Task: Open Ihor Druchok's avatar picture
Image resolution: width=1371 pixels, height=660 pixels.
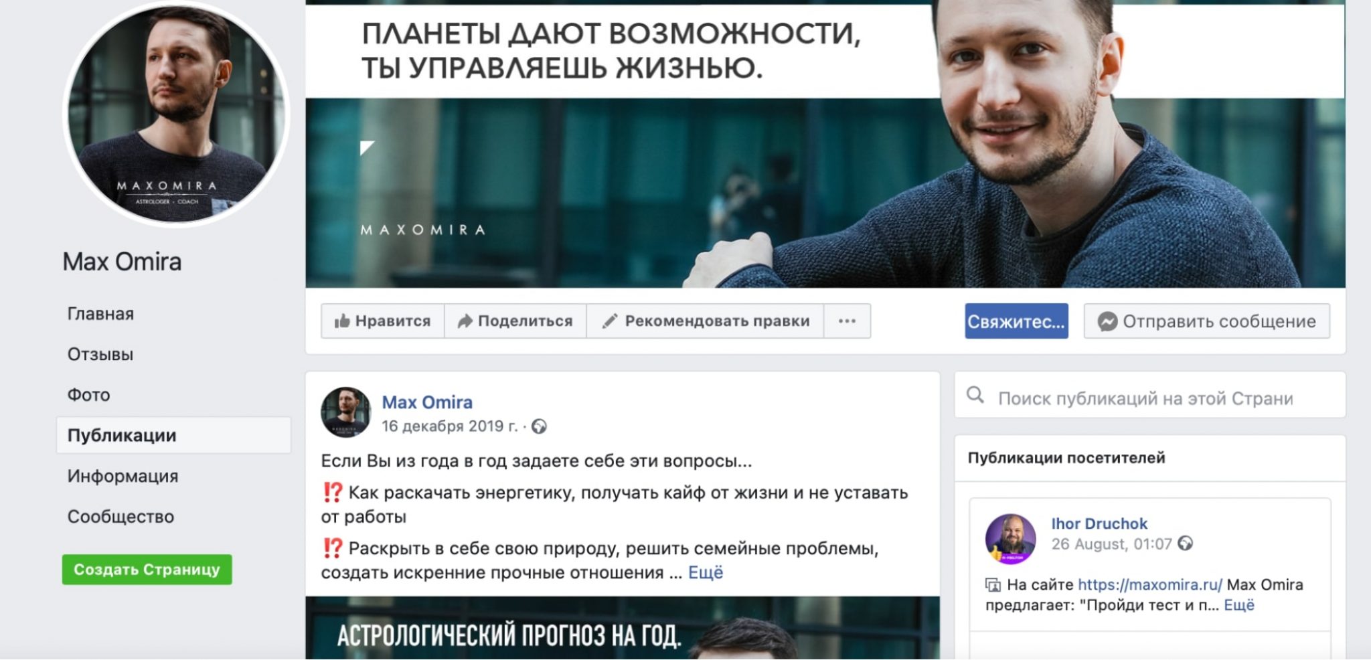Action: pyautogui.click(x=1010, y=539)
